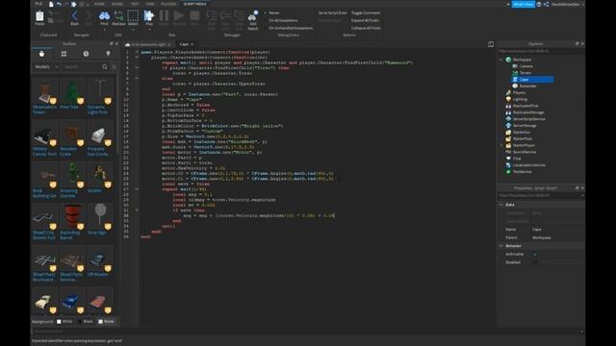Open the Play button dropdown arrow
616x346 pixels.
(149, 30)
